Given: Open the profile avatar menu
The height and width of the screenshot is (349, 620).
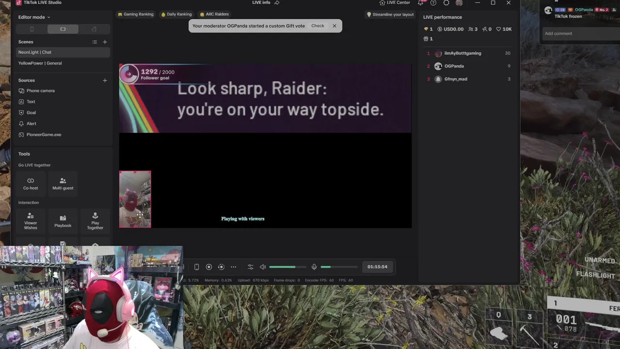Looking at the screenshot, I should (x=459, y=3).
